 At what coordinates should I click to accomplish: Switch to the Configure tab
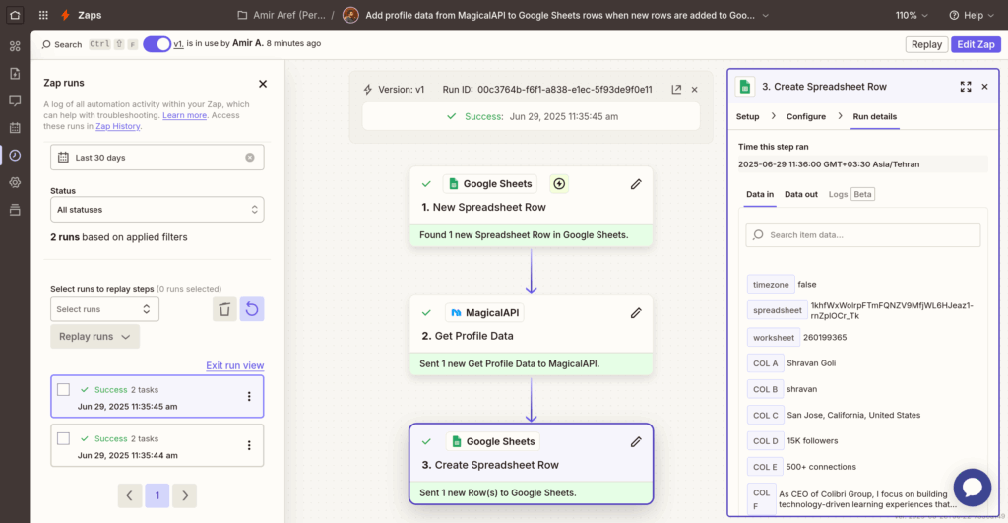pyautogui.click(x=806, y=116)
